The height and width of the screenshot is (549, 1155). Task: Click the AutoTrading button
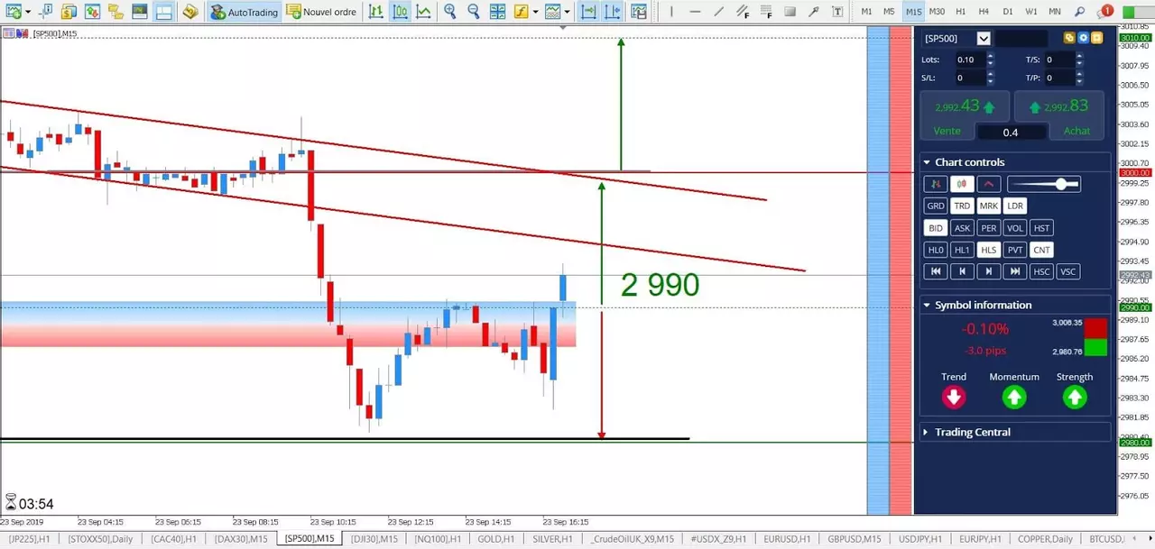[x=244, y=12]
